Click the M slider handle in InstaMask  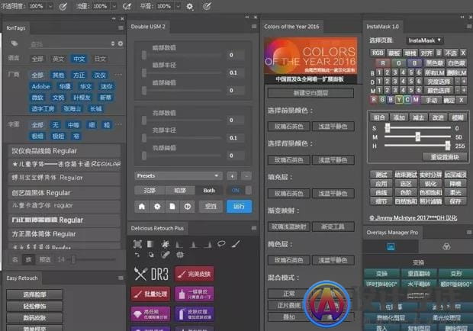(418, 137)
